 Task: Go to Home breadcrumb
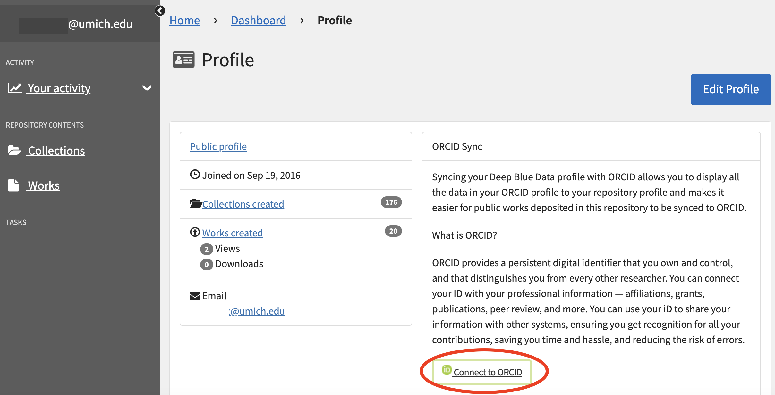184,20
